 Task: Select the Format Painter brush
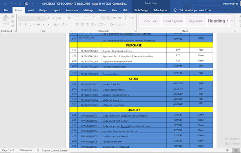point(13,25)
